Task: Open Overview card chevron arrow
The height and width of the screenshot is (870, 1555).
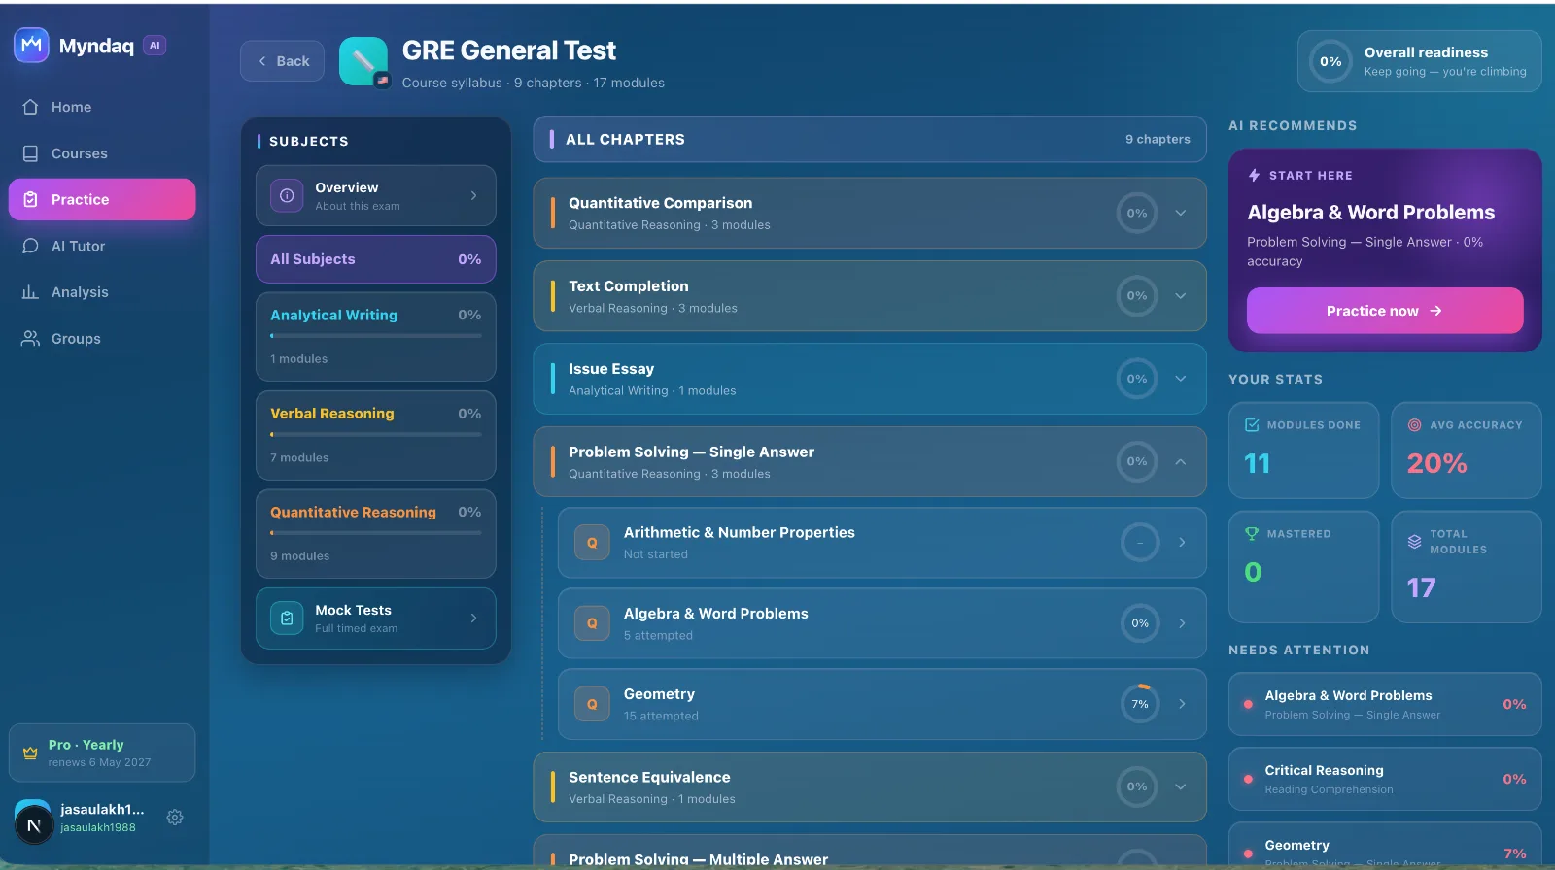Action: [473, 195]
